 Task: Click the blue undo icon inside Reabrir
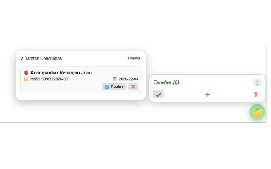[x=107, y=87]
